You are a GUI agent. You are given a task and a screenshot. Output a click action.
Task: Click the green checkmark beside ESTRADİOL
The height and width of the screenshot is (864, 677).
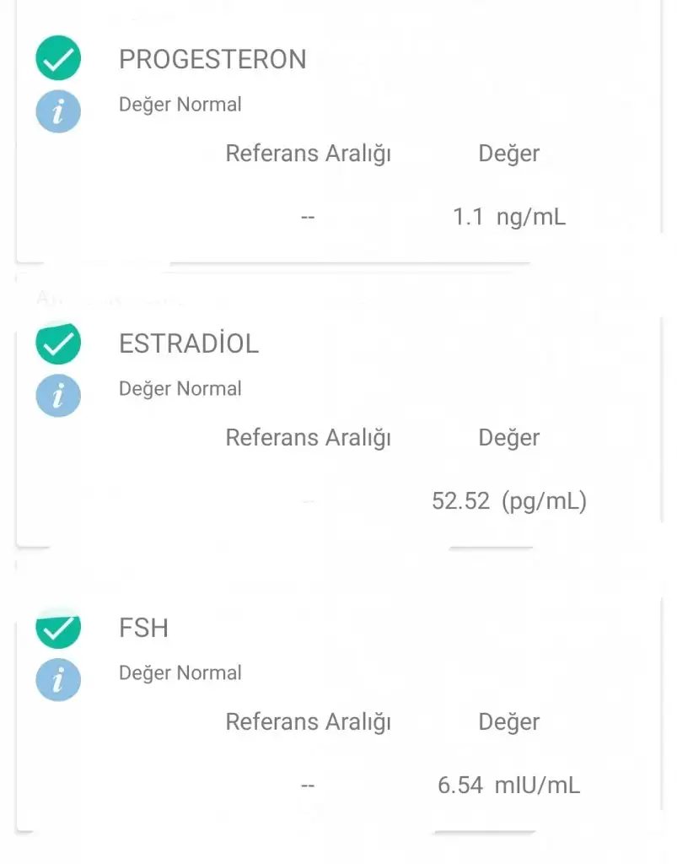(58, 343)
